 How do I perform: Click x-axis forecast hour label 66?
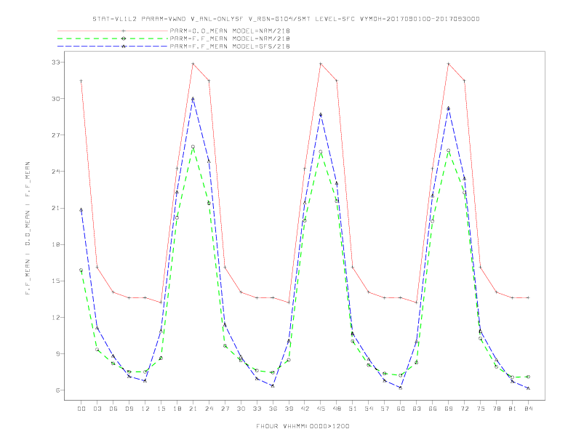(x=433, y=409)
